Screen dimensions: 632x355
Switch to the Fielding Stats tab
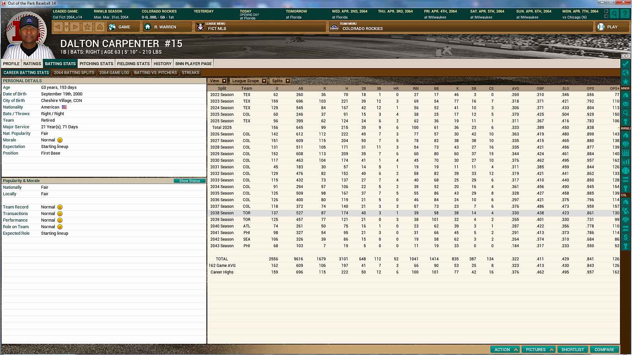(133, 64)
